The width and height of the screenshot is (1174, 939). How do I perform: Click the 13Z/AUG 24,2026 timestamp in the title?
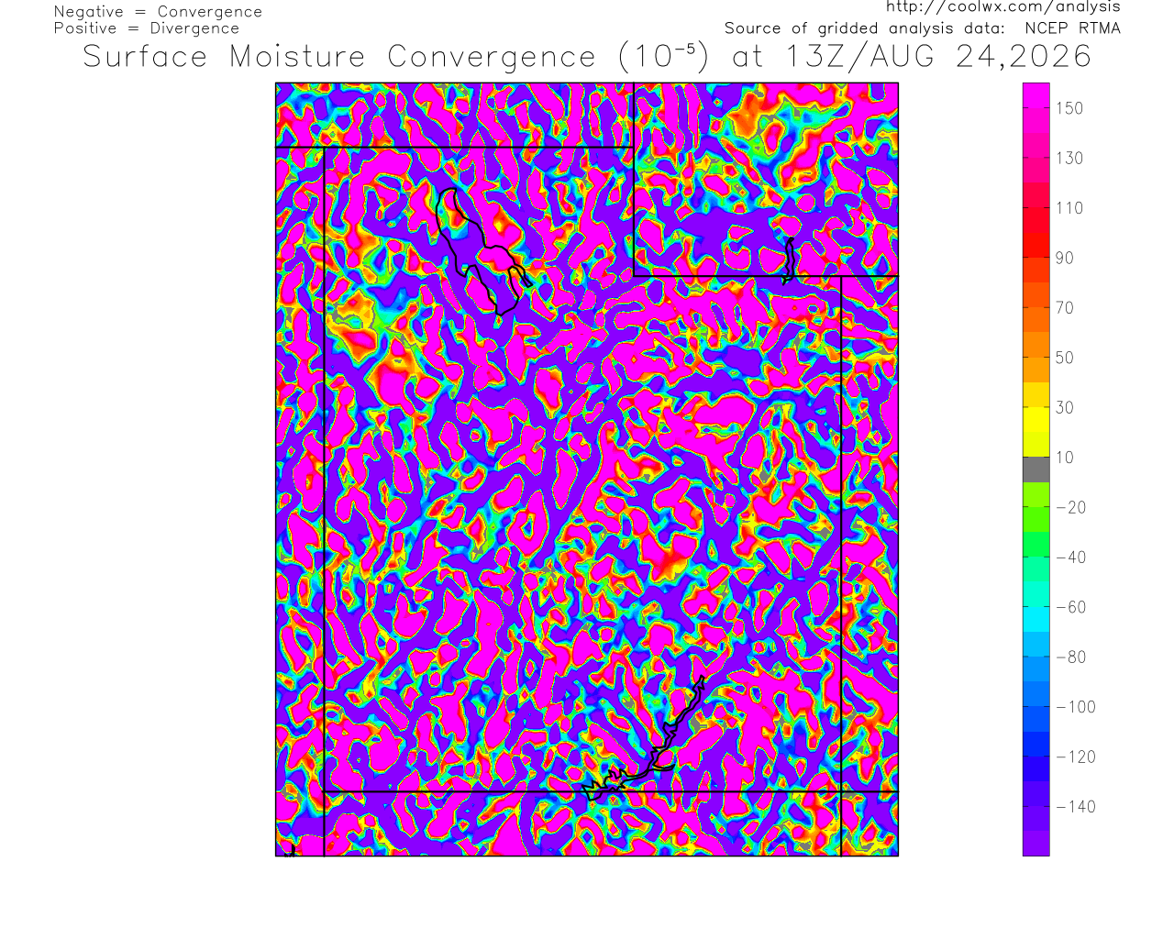coord(939,57)
